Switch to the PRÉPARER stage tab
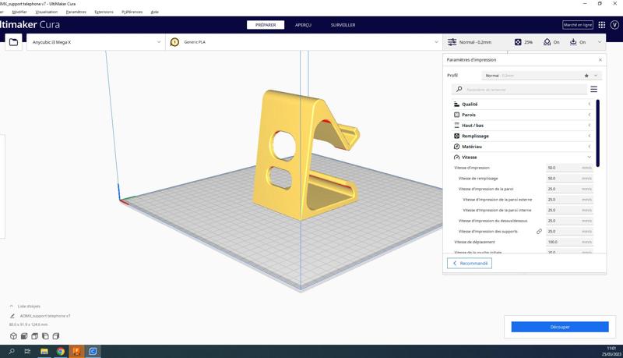623x358 pixels. (x=266, y=25)
